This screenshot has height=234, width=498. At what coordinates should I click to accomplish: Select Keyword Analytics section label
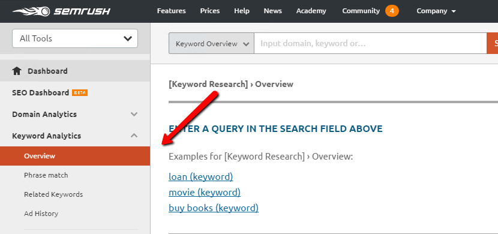[47, 136]
